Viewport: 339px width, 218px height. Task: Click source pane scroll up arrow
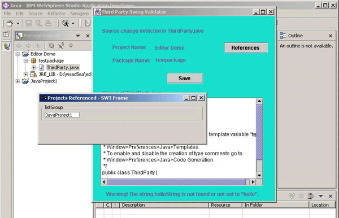coord(259,101)
